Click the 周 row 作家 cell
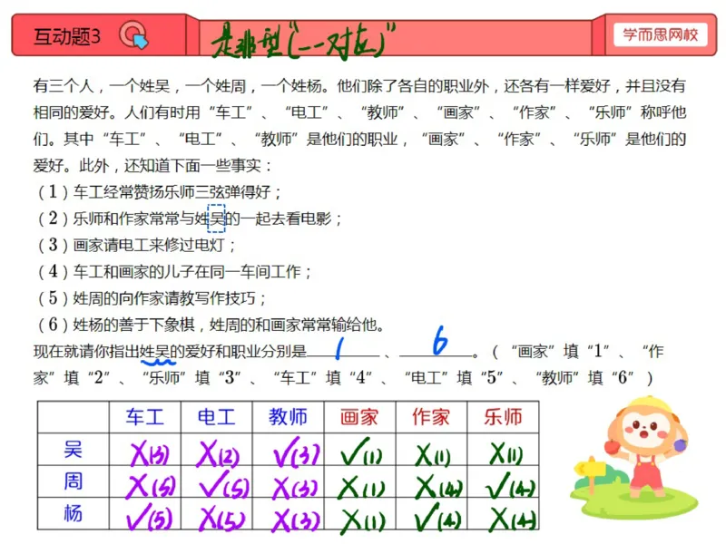The height and width of the screenshot is (544, 726). click(x=432, y=481)
